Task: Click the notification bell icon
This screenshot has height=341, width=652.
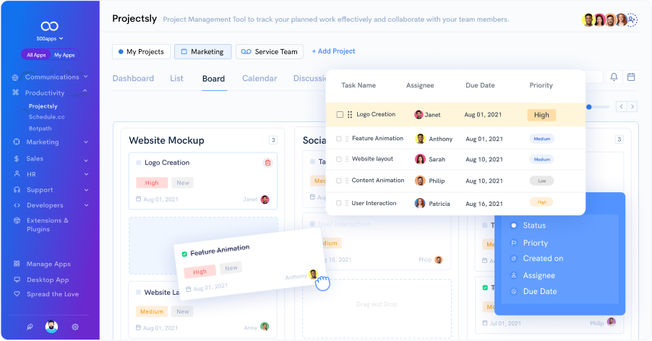Action: coord(614,77)
